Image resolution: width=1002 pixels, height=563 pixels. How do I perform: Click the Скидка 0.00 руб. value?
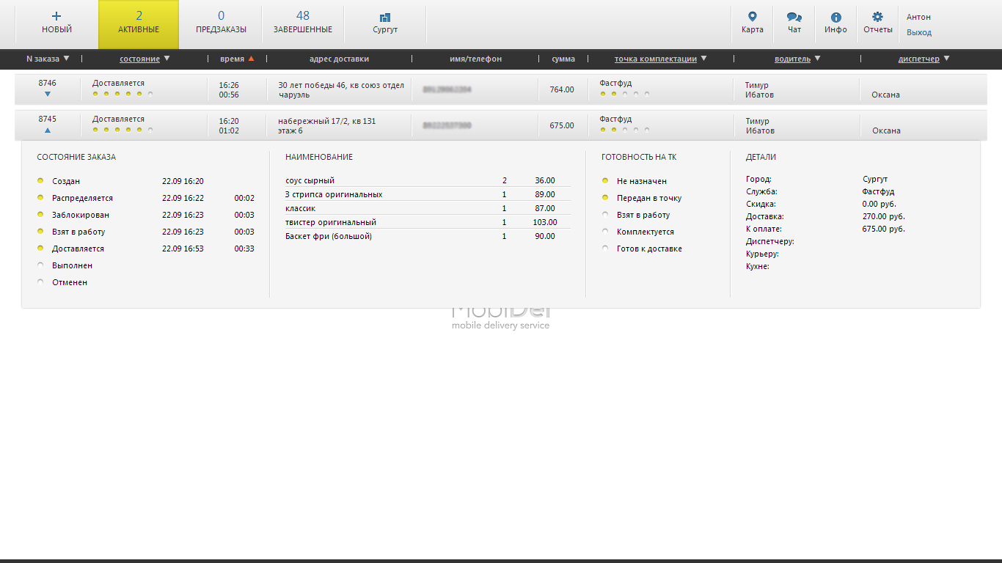[880, 204]
